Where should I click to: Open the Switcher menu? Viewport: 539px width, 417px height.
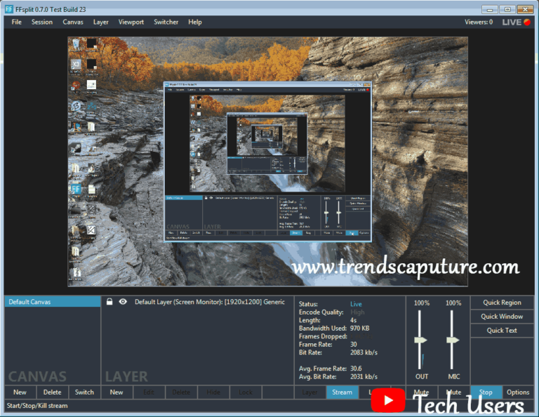pos(166,22)
